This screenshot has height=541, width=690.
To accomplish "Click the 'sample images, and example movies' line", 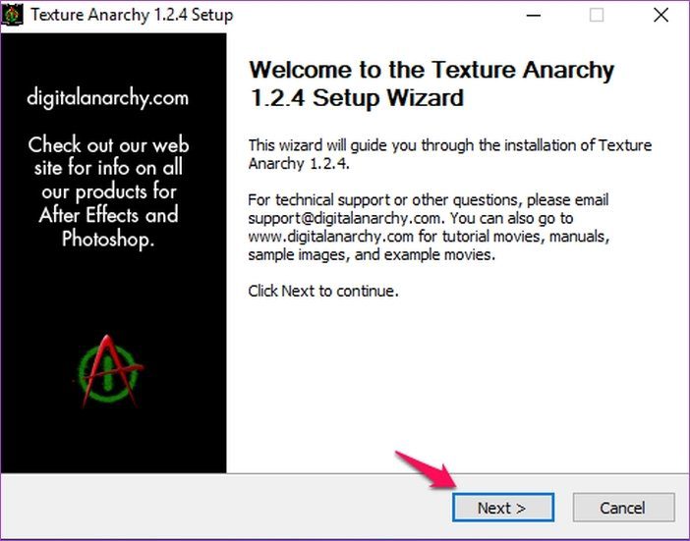I will [372, 255].
